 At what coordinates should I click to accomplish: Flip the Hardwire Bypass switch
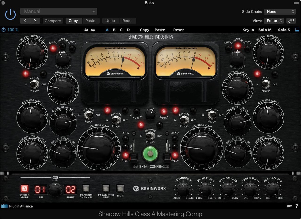[150, 136]
